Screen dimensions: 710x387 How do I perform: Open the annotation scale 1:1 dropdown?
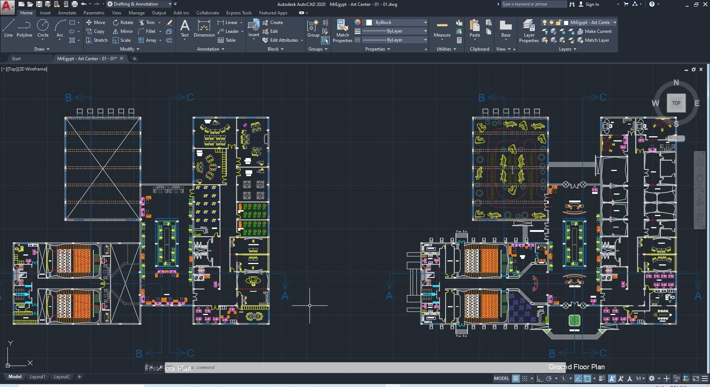click(x=640, y=378)
